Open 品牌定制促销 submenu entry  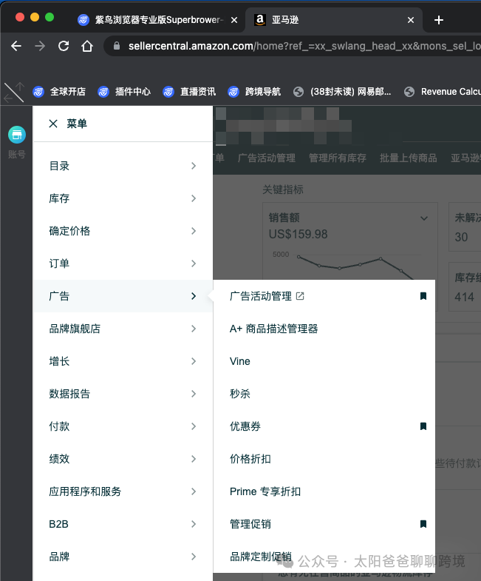point(261,557)
